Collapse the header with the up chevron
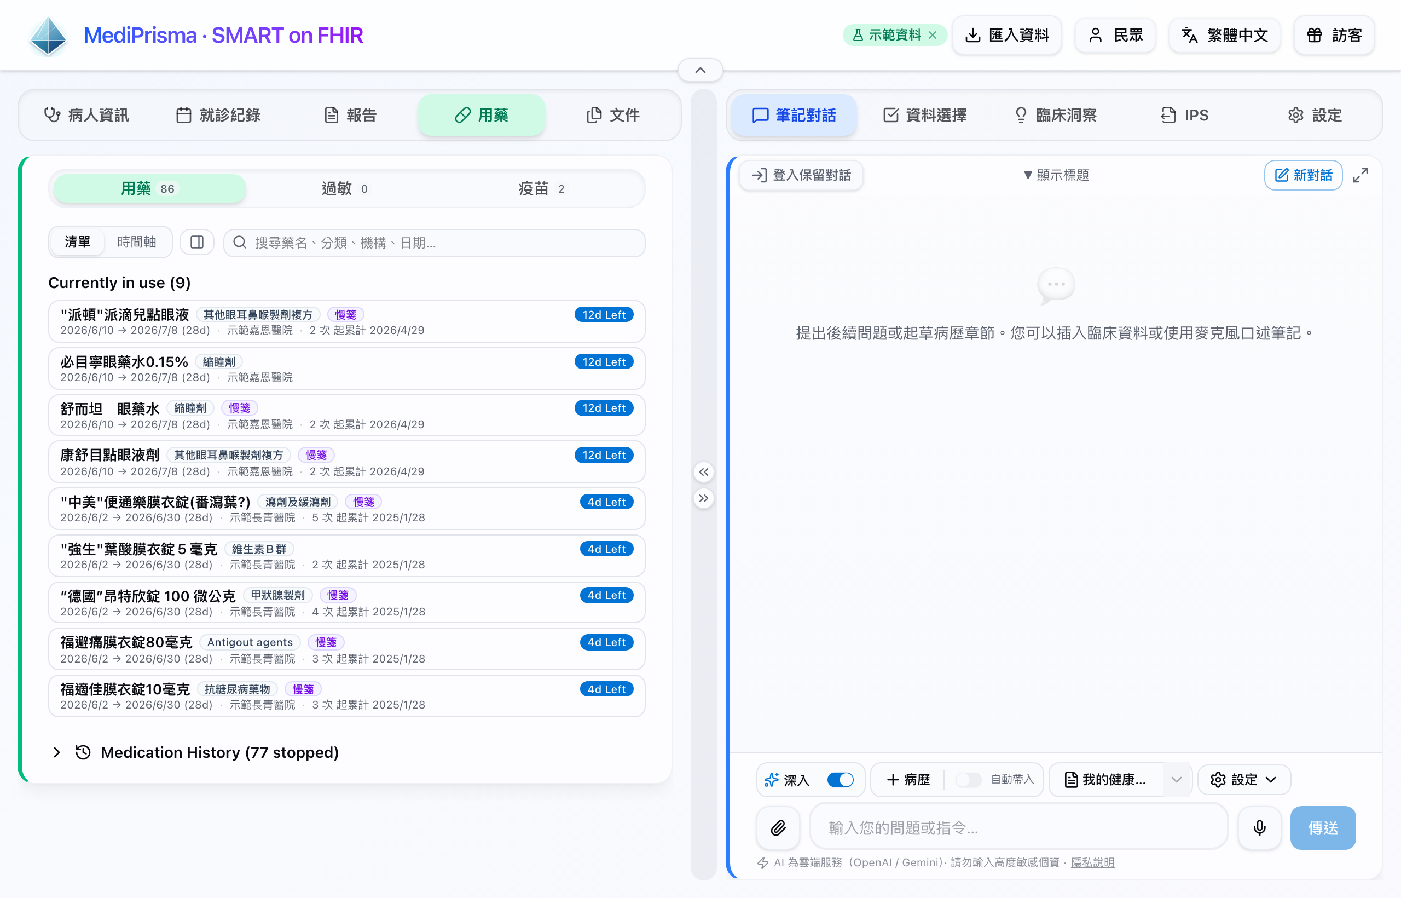 [700, 70]
